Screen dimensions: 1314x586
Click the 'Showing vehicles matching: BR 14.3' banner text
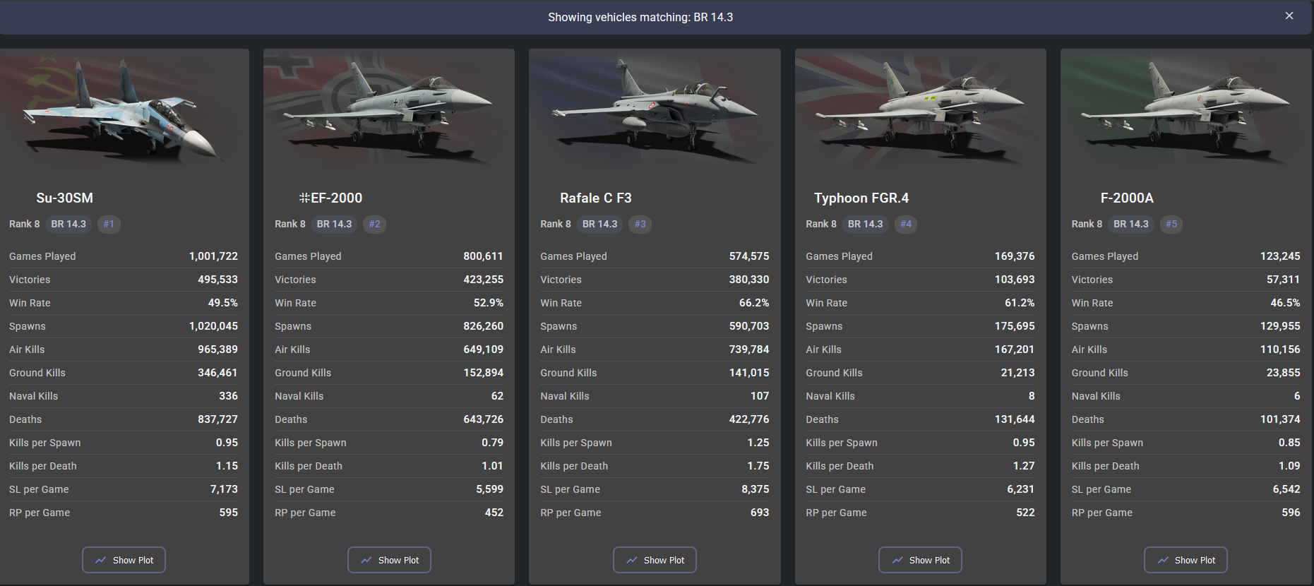click(x=640, y=17)
